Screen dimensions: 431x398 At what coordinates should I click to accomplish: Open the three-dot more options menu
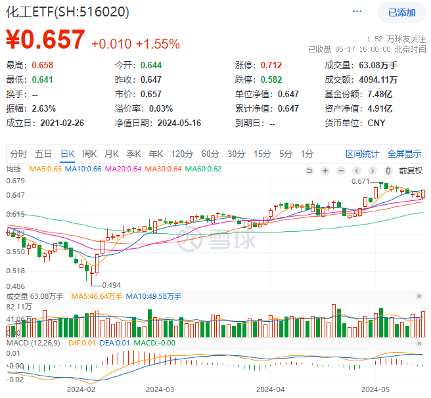tap(357, 11)
